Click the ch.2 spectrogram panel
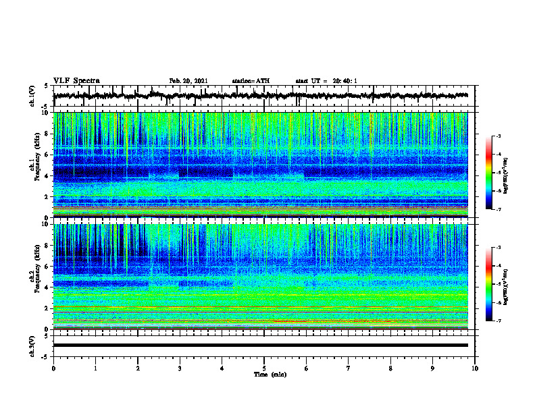Image resolution: width=535 pixels, height=413 pixels. 260,277
